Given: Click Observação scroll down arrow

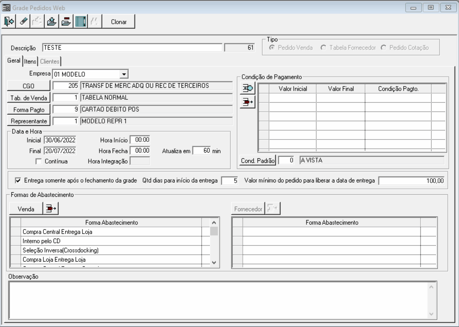Looking at the screenshot, I should [x=431, y=314].
